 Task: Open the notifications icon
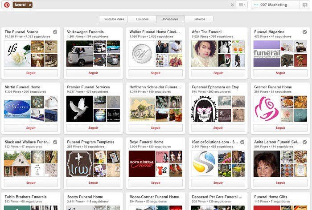click(304, 5)
